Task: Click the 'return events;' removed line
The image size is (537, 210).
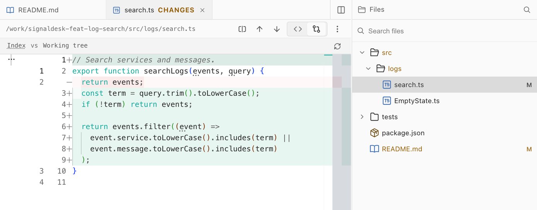Action: point(112,82)
